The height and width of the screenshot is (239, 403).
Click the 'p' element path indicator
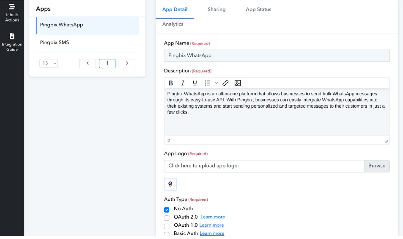pos(169,140)
